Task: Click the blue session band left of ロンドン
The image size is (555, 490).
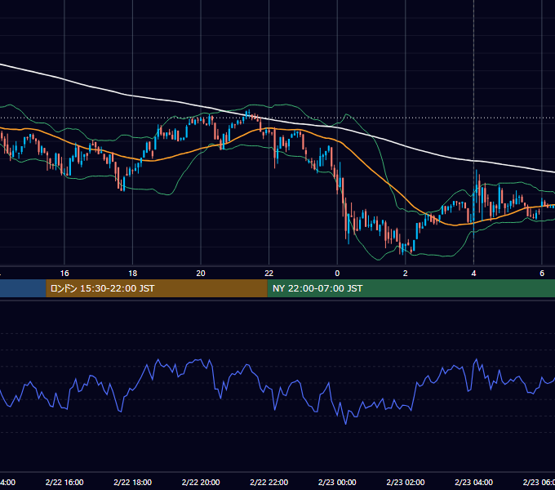Action: (23, 288)
